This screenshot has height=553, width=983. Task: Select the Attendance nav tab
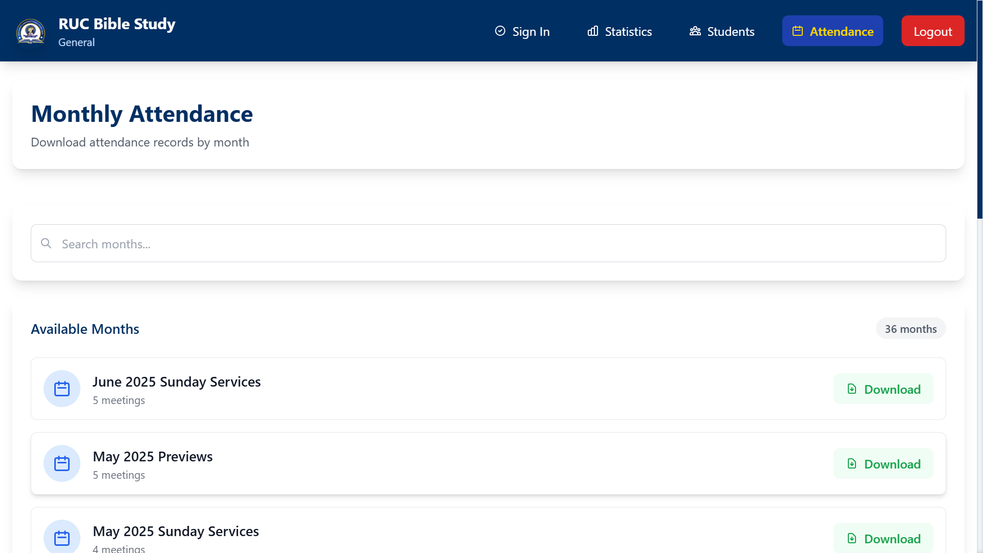point(832,31)
